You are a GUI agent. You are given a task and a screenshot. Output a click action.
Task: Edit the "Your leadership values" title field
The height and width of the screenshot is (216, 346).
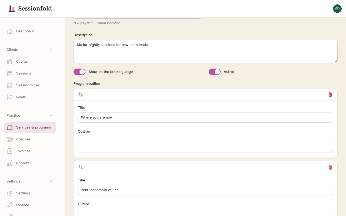point(205,190)
